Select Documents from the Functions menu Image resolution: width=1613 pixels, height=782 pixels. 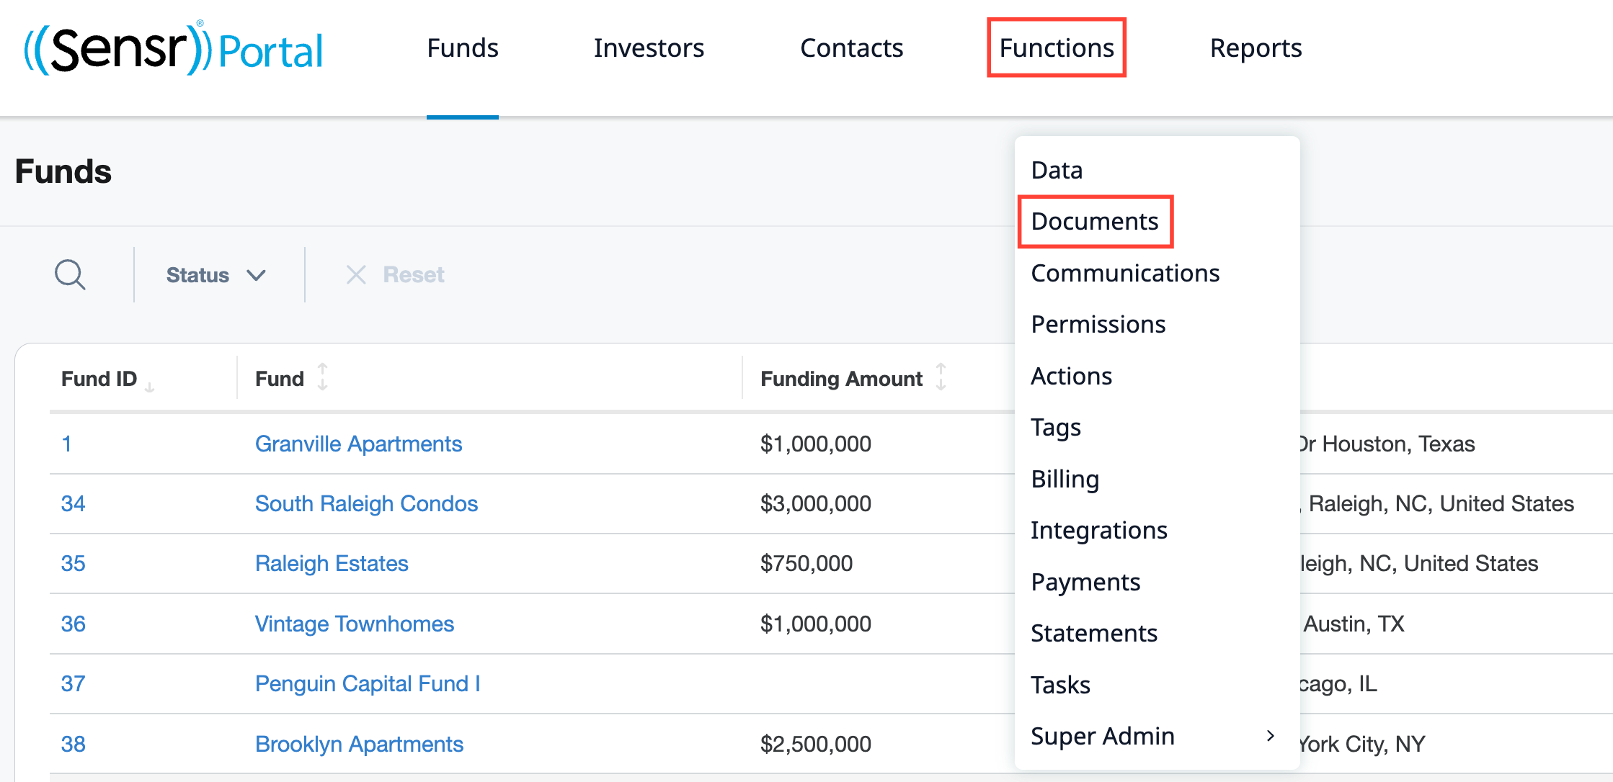(1094, 221)
